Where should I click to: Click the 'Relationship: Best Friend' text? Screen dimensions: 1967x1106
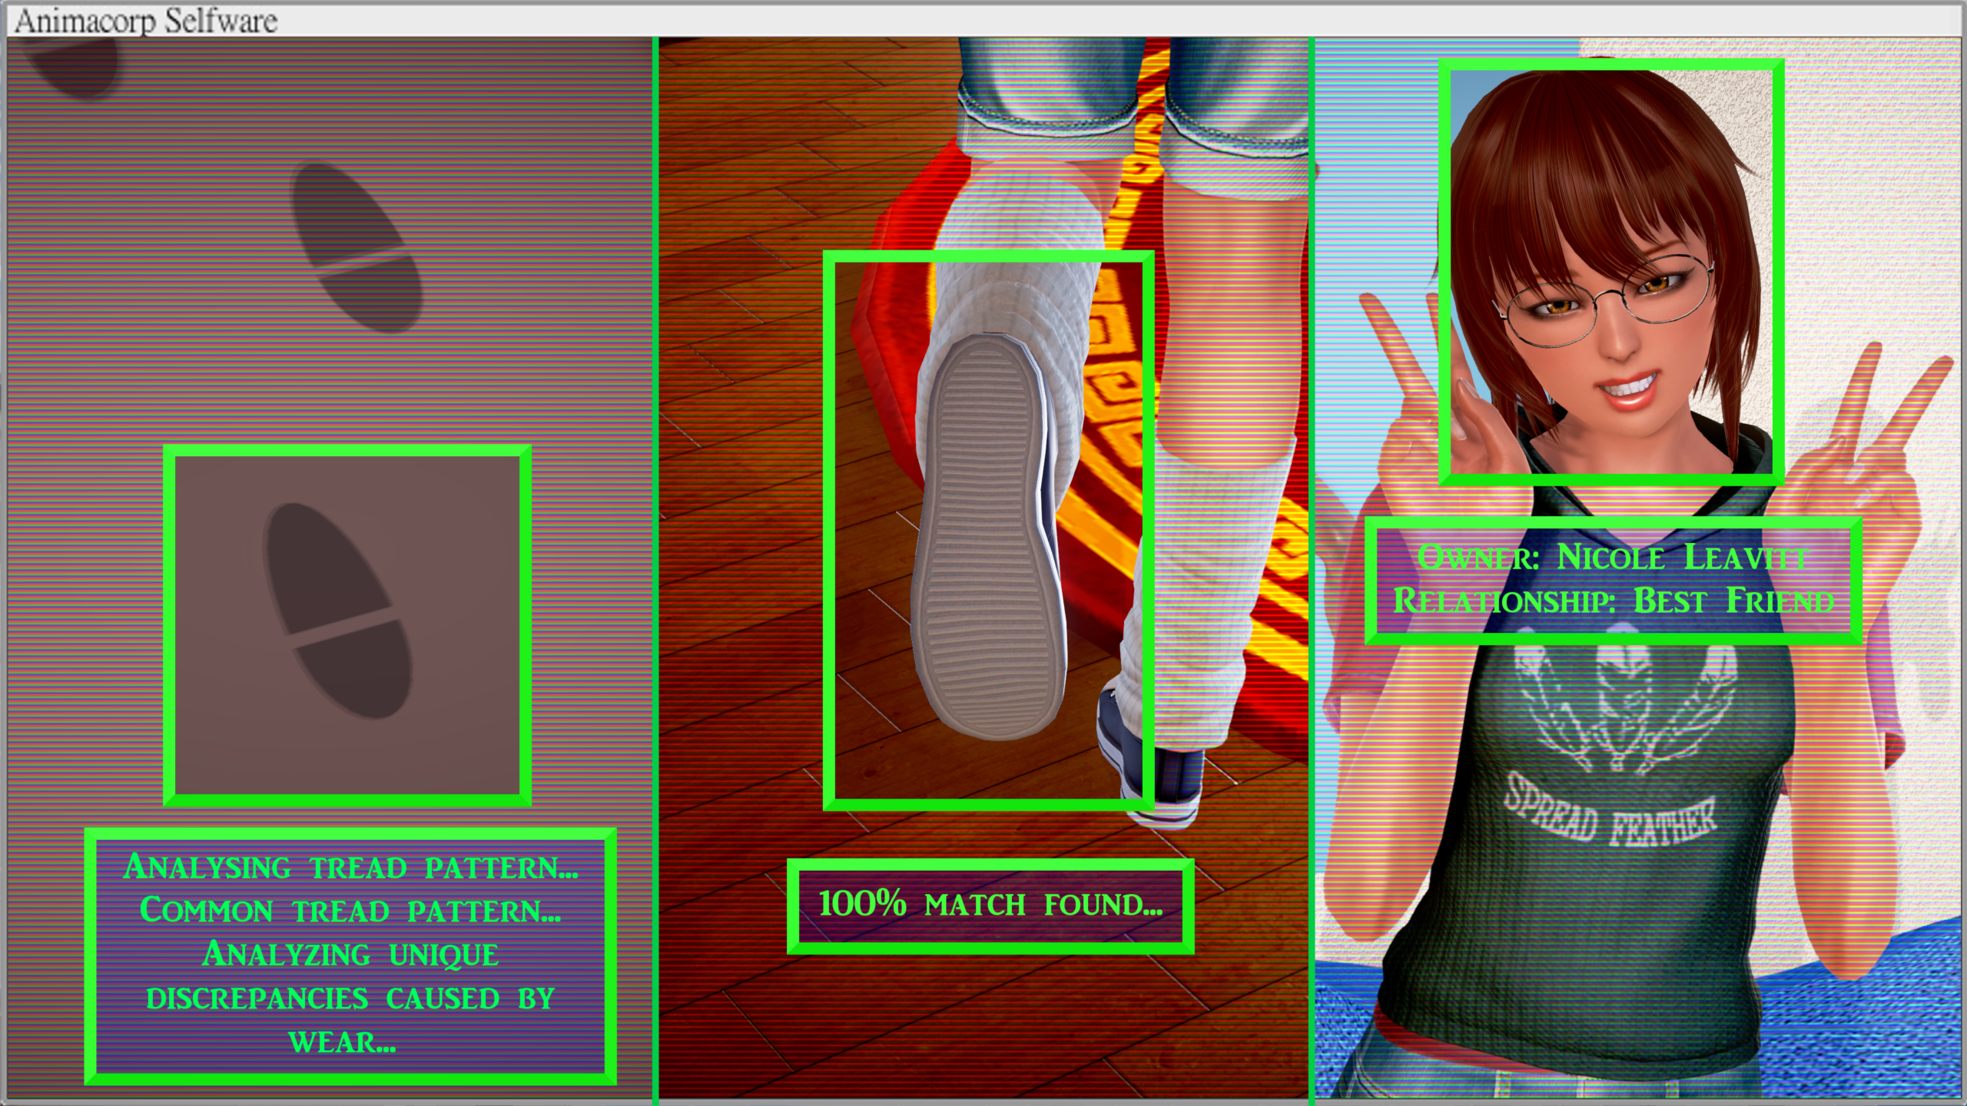pos(1614,601)
